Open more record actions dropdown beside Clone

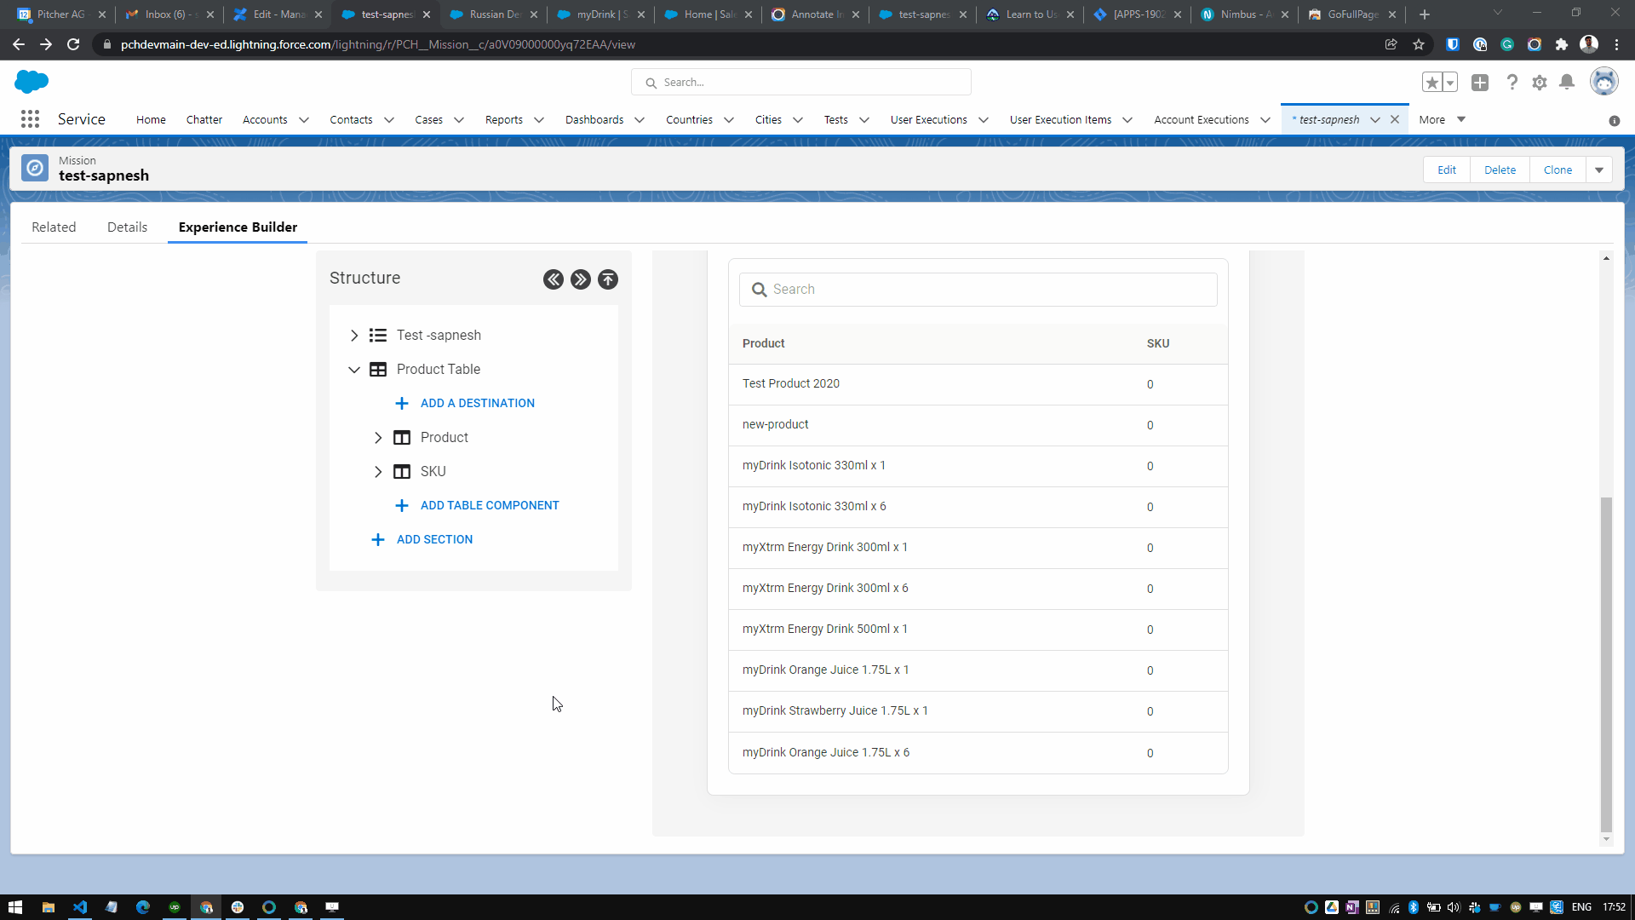[1599, 170]
